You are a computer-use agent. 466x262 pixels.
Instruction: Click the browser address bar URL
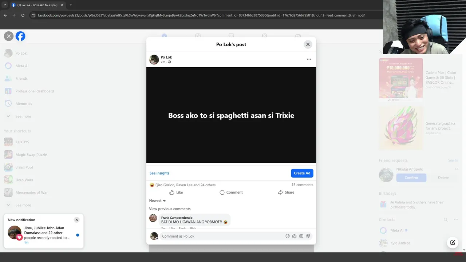[x=201, y=15]
